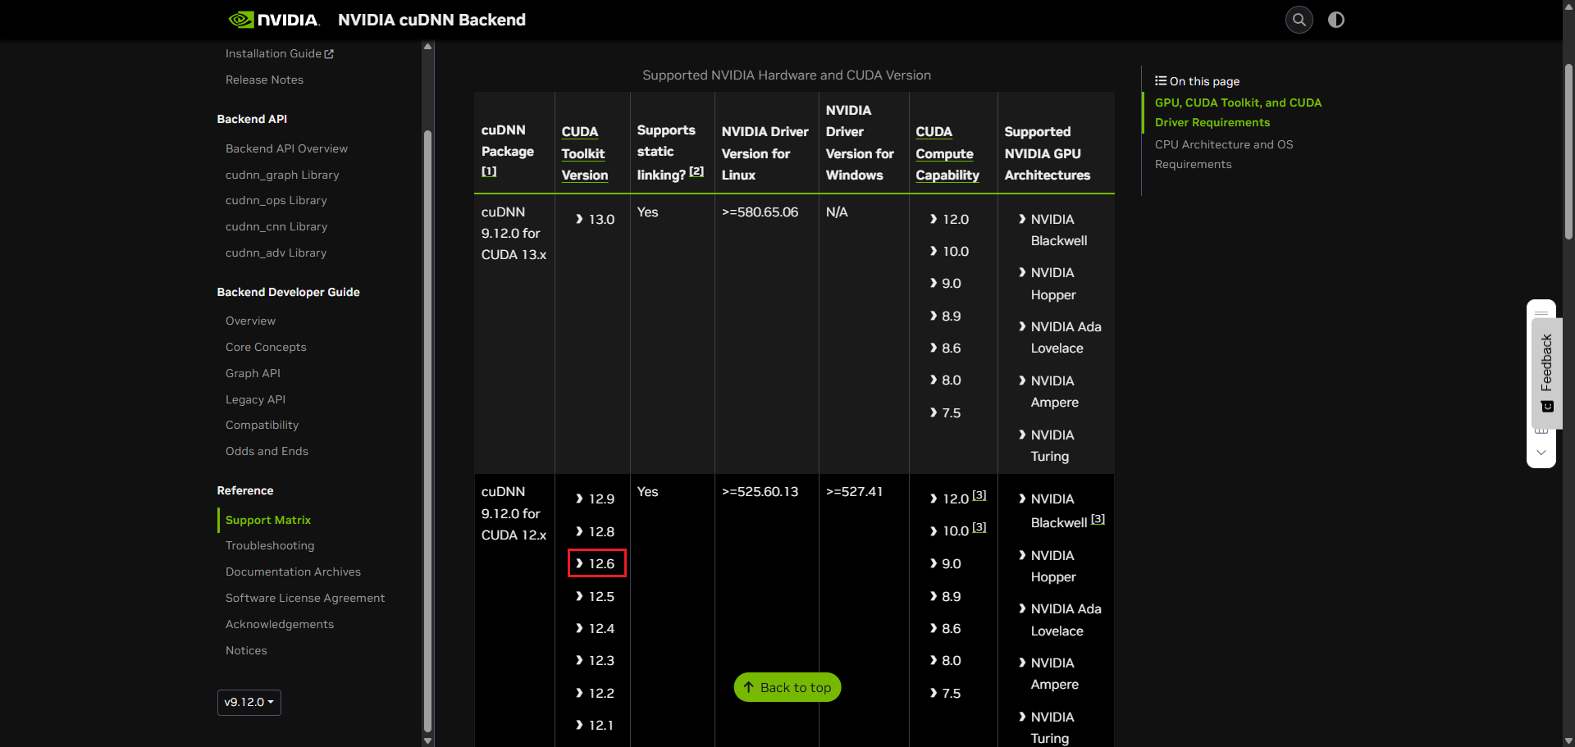Click footnote [3] next to 10.0 capability

coord(979,527)
